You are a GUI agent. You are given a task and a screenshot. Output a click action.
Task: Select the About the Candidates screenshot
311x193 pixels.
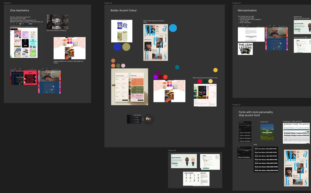tap(196, 179)
